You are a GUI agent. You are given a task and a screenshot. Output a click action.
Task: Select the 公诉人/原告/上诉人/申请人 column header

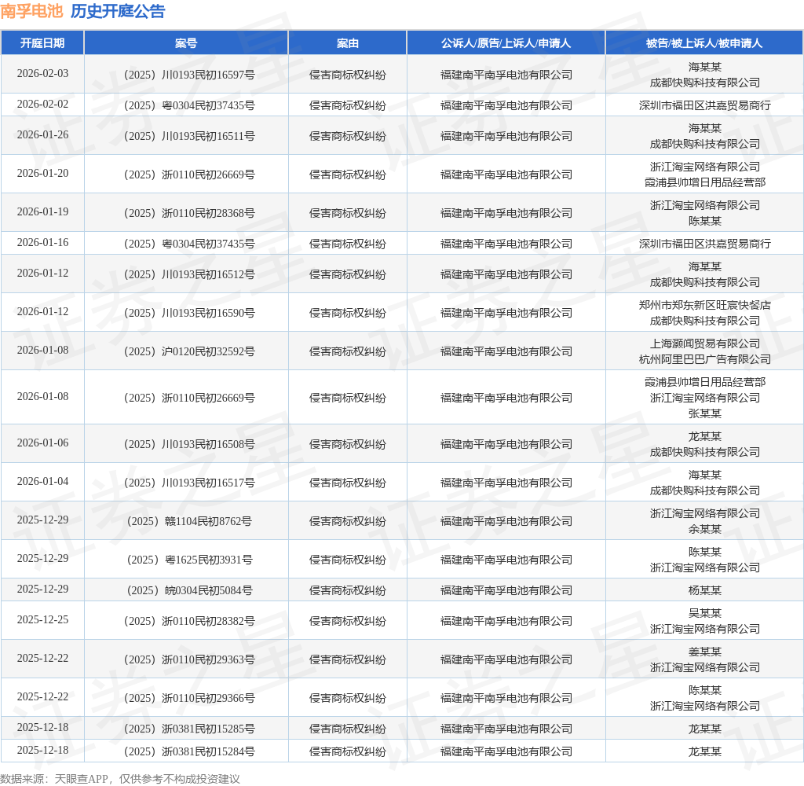pos(506,43)
